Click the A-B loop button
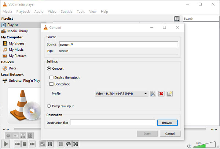 23,135
